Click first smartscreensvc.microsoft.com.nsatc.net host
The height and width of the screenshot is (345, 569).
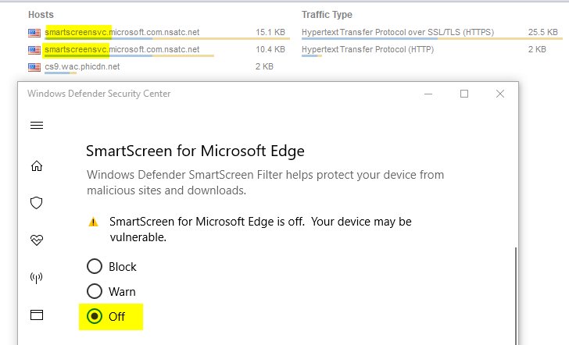tap(122, 32)
